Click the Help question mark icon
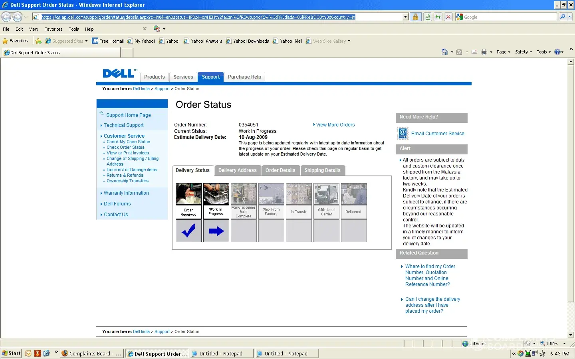The width and height of the screenshot is (575, 359). click(557, 52)
